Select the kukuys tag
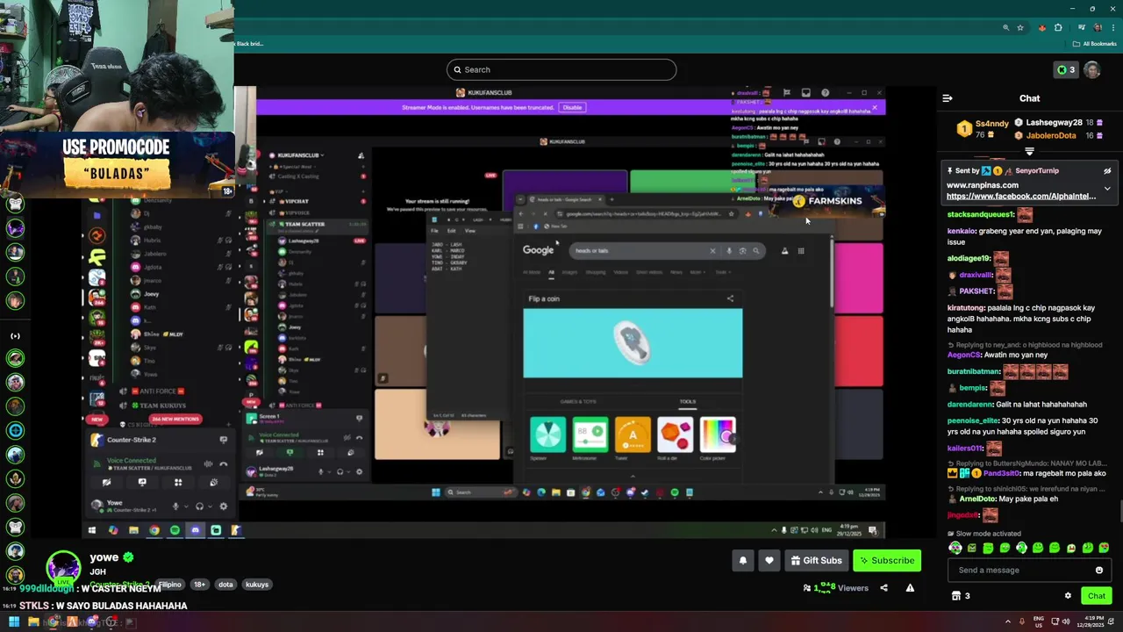 tap(257, 585)
